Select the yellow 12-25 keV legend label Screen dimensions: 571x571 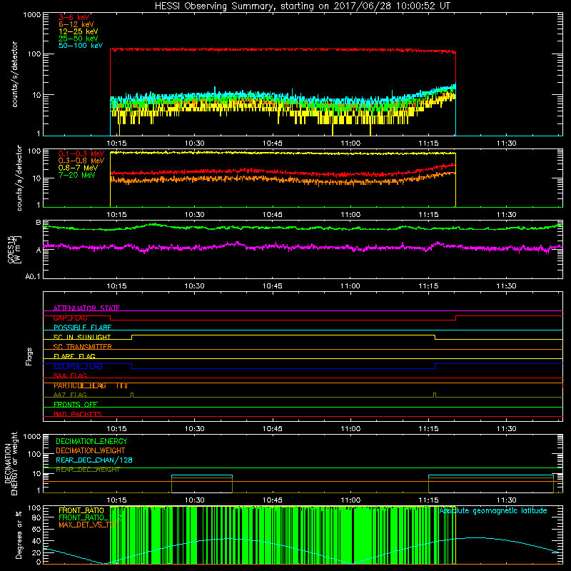tap(79, 31)
